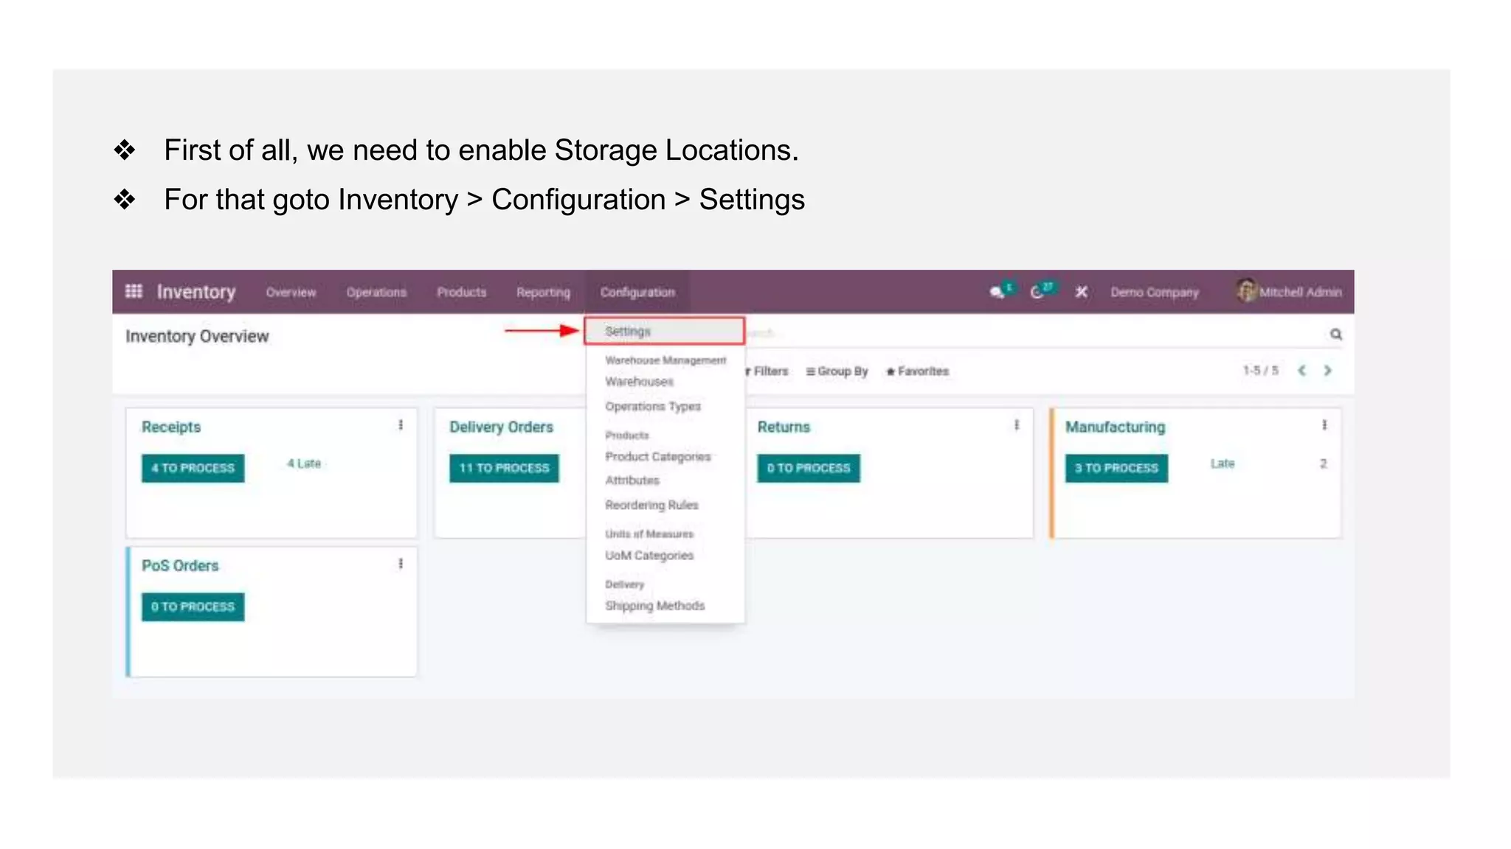Image resolution: width=1511 pixels, height=849 pixels.
Task: Select Attributes menu entry
Action: coord(632,481)
